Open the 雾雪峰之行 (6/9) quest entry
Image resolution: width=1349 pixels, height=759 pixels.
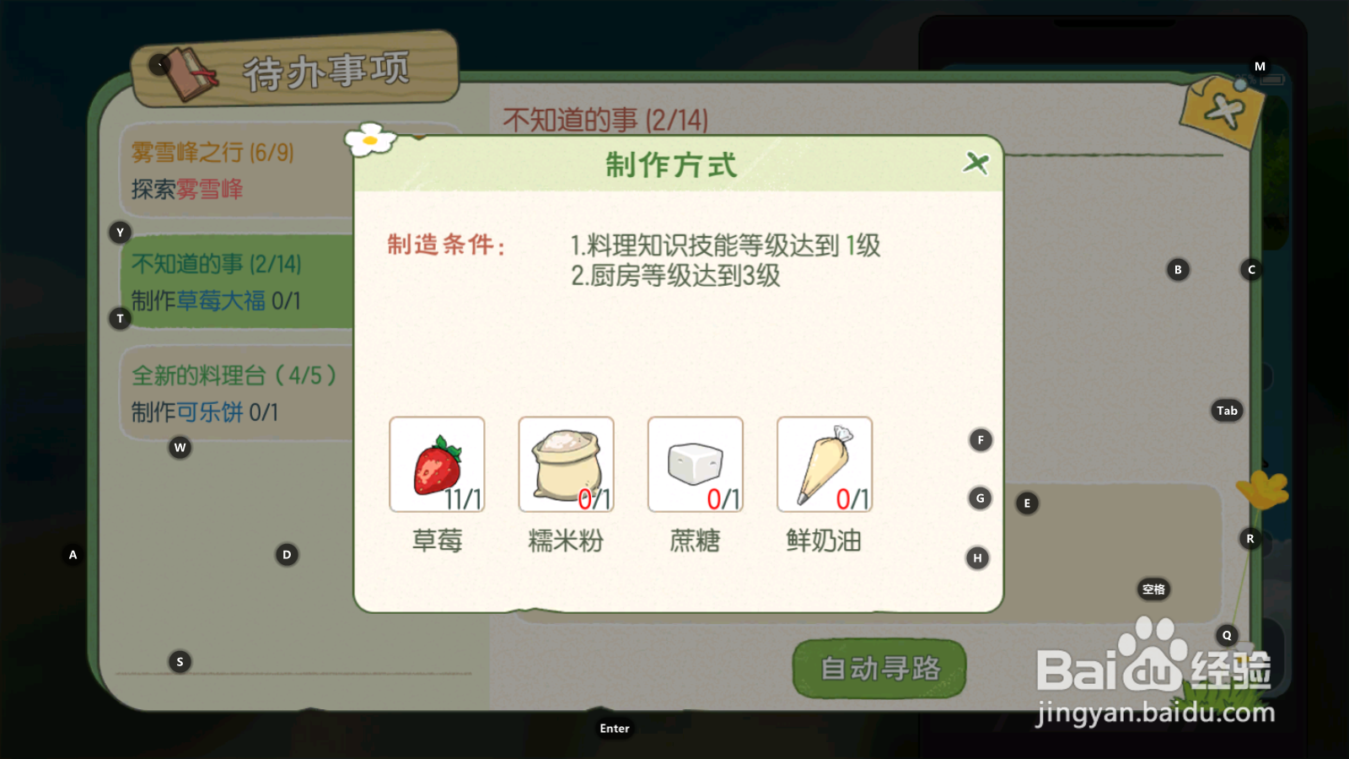238,171
